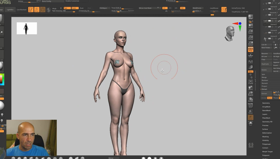This screenshot has width=280, height=159.
Task: Toggle >Y< symmetry axis
Action: [x=170, y=8]
